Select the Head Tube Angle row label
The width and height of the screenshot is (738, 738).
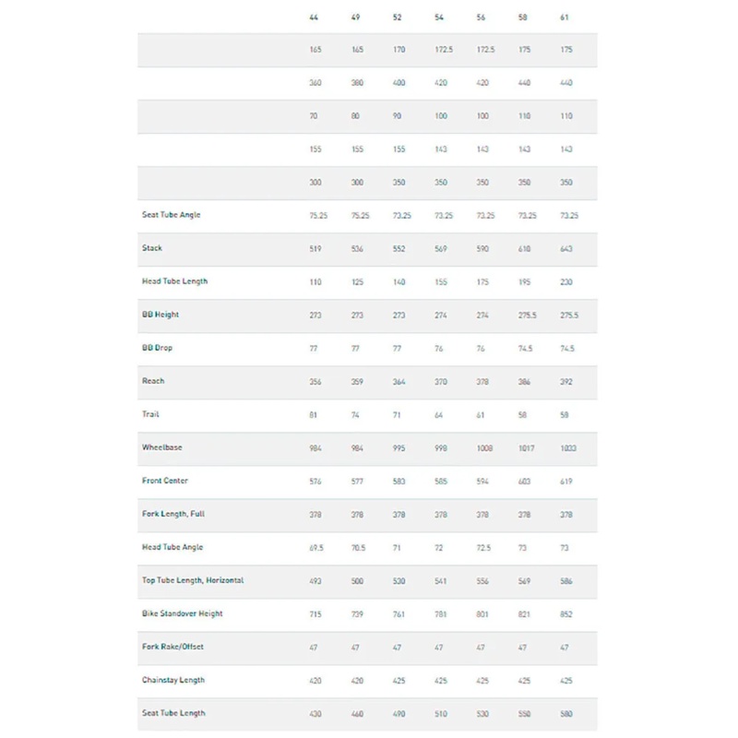(173, 547)
